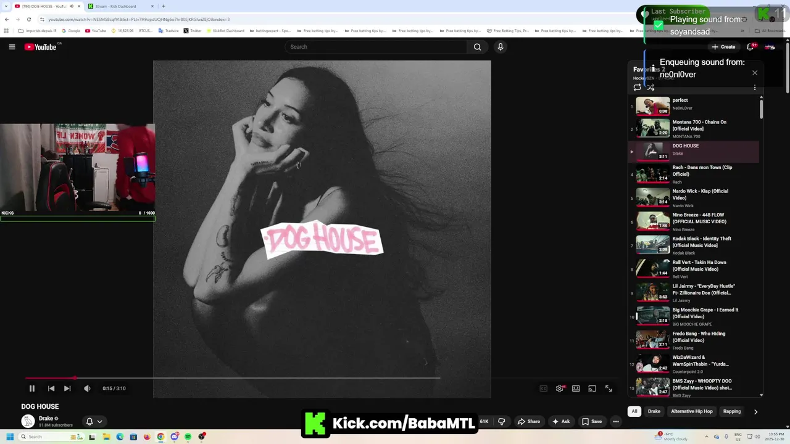This screenshot has width=790, height=444.
Task: Play Kodak Black - Identity Theft video
Action: coord(694,245)
